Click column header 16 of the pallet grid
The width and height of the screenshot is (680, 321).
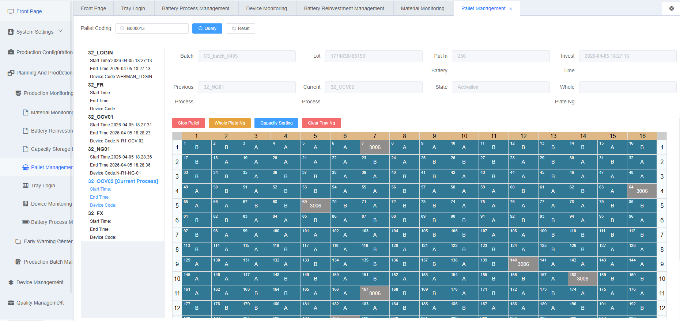642,136
